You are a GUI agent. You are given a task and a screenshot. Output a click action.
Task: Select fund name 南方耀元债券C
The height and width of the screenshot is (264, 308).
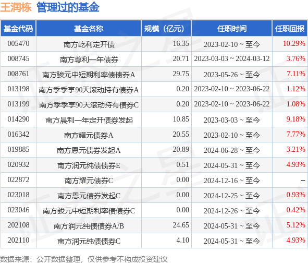click(89, 181)
